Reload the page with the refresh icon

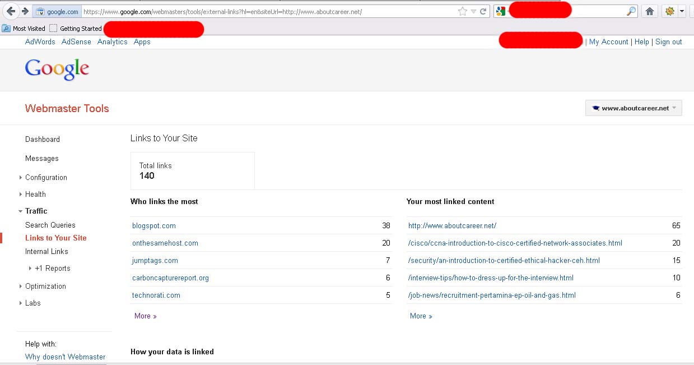pyautogui.click(x=483, y=11)
